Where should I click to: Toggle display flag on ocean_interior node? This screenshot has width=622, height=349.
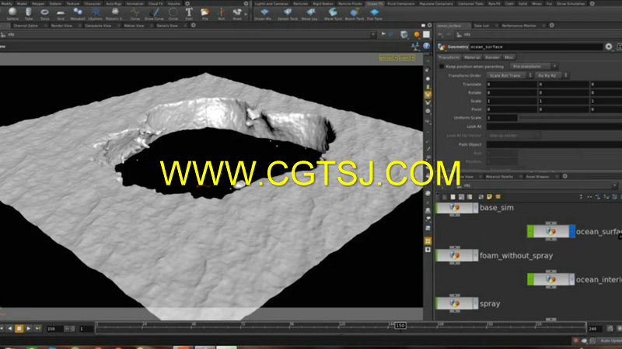click(571, 279)
